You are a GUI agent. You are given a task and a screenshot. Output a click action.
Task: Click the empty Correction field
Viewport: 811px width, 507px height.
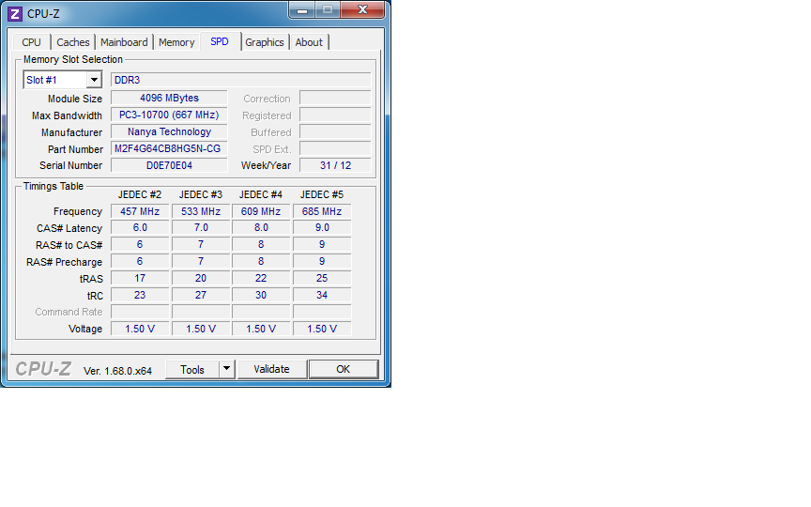tap(335, 99)
